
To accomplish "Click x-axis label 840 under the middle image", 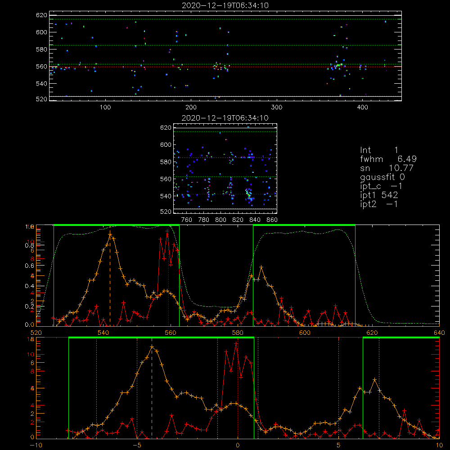I will (x=255, y=220).
